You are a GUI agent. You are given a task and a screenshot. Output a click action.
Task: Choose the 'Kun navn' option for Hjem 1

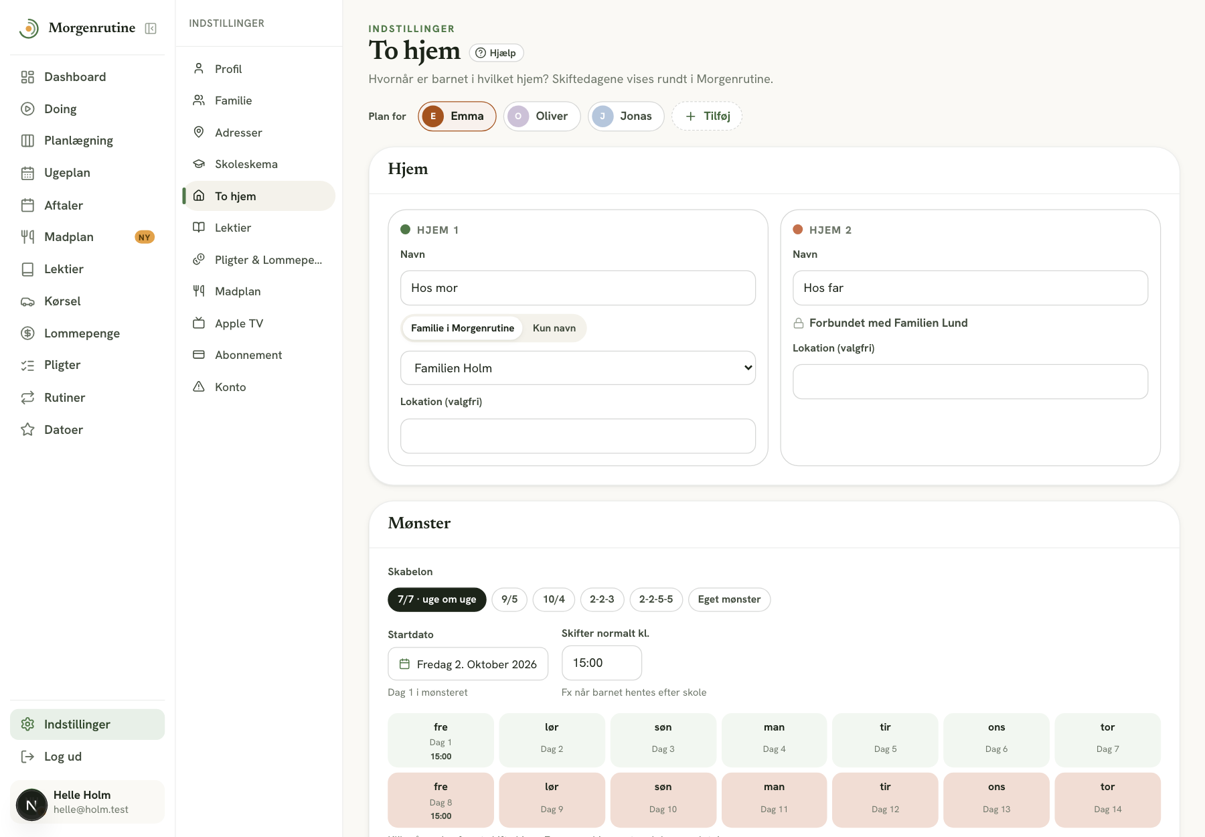click(x=554, y=328)
